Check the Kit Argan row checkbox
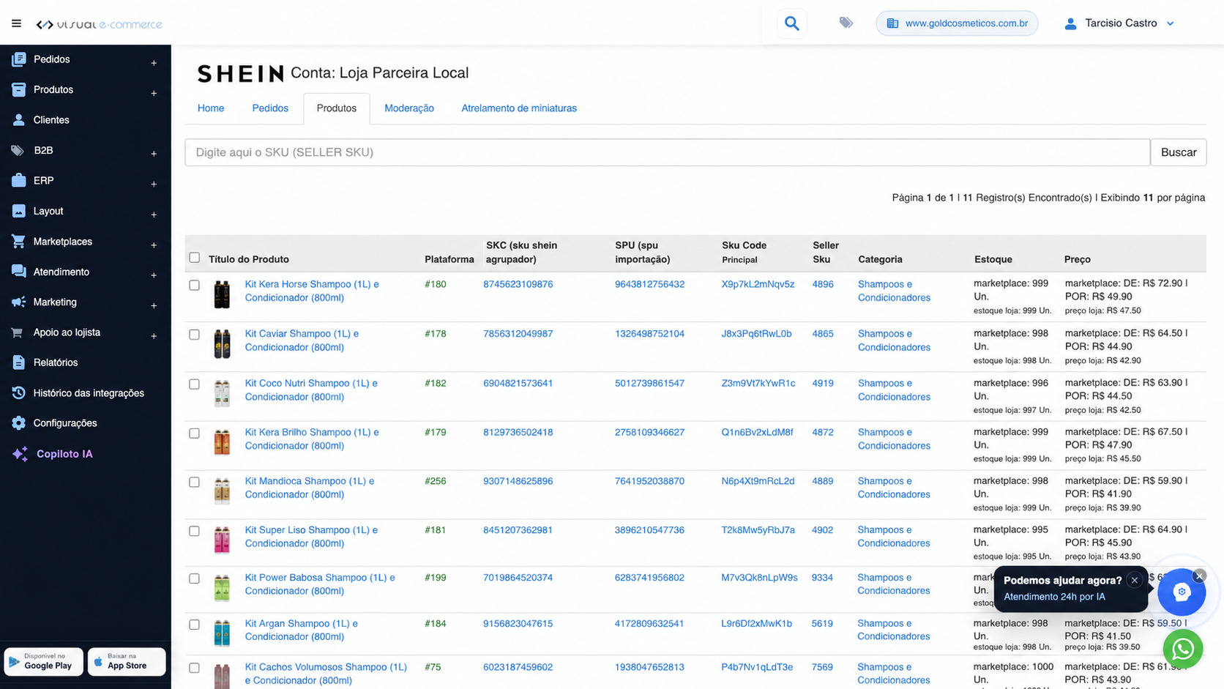 [x=194, y=625]
